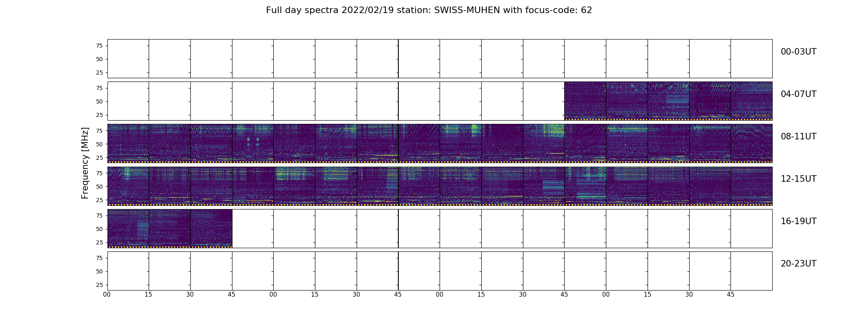Image resolution: width=858 pixels, height=326 pixels.
Task: Click the 25 tick label of 16-19UT row
Action: [99, 242]
